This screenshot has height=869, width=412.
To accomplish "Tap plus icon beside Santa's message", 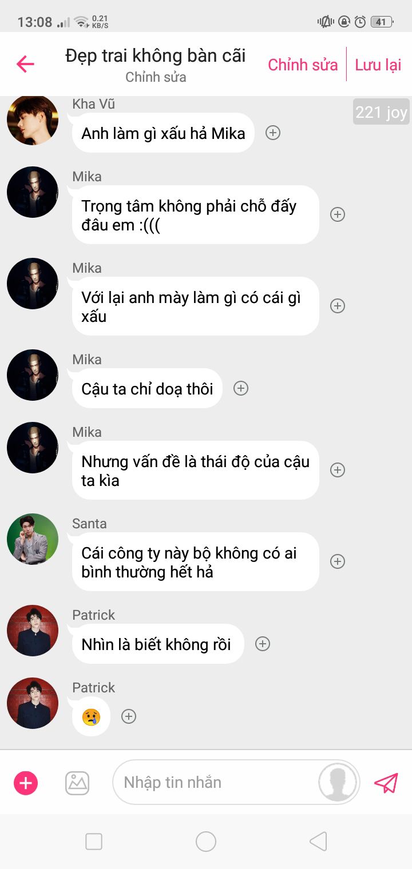I will click(338, 561).
